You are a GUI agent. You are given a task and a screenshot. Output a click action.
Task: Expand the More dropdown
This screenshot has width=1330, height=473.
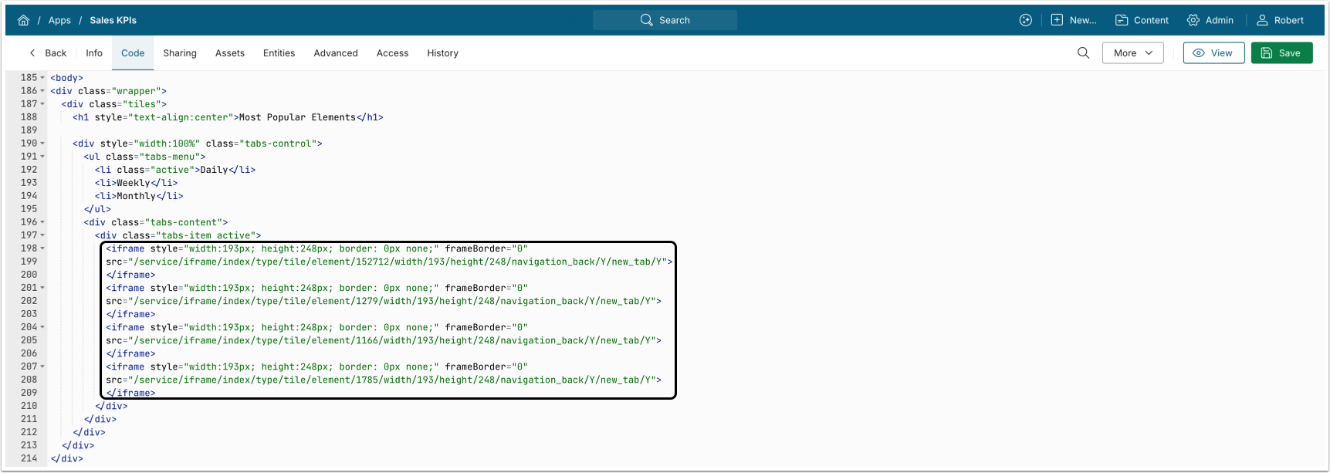[x=1132, y=53]
